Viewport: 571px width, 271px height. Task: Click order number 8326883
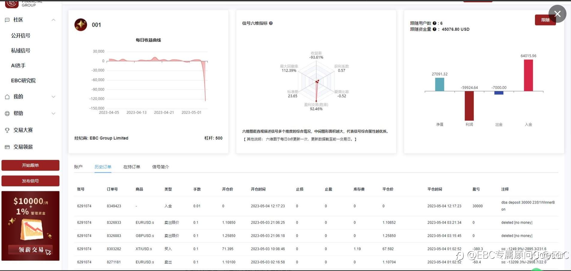click(x=114, y=236)
